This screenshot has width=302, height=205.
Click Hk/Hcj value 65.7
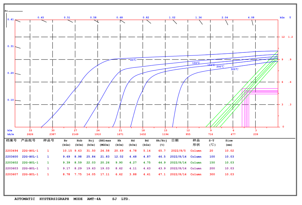coord(162,151)
